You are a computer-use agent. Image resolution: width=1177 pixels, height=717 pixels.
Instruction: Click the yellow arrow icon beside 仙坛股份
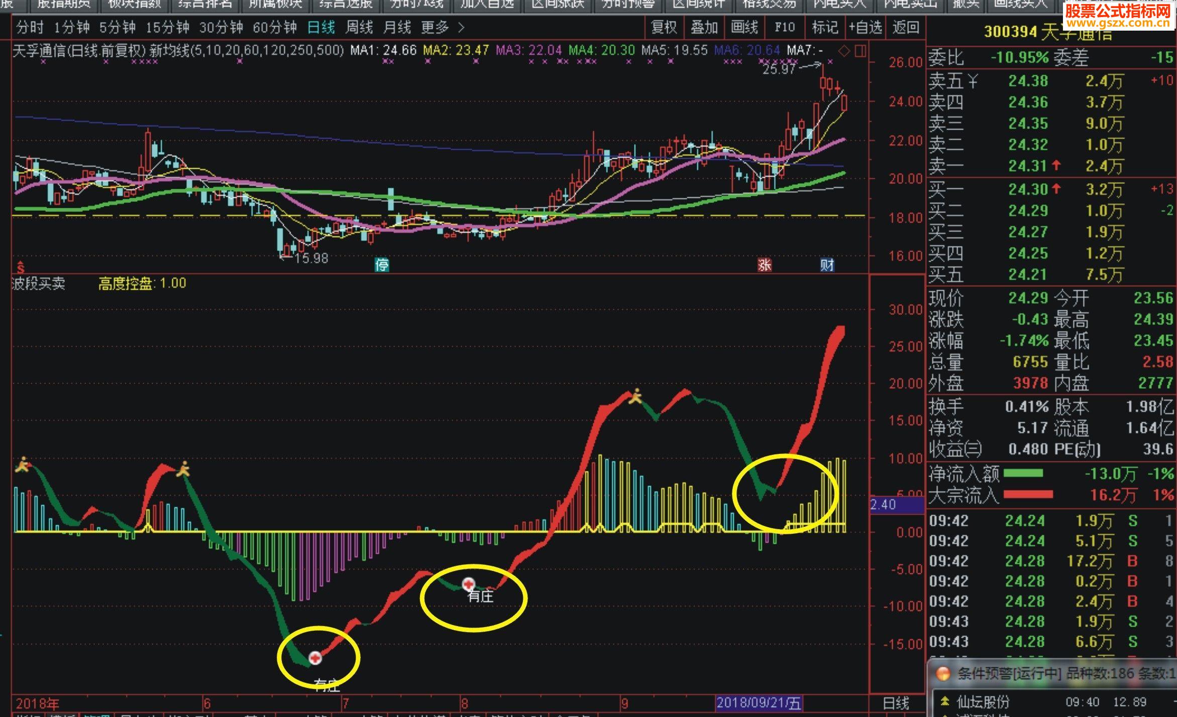(944, 701)
